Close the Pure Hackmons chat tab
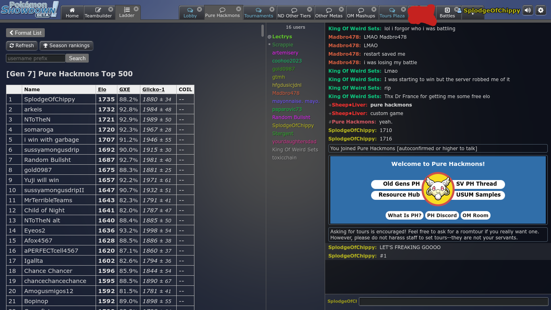Image resolution: width=551 pixels, height=310 pixels. pos(238,9)
